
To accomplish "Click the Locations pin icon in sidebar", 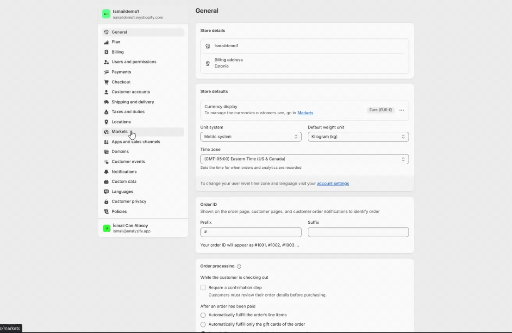I will point(106,122).
